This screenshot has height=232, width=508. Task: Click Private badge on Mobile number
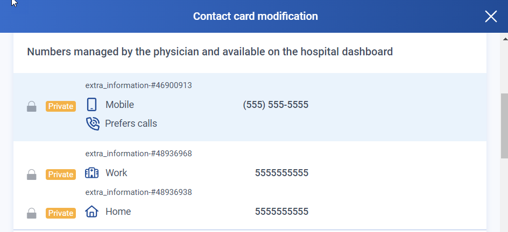click(61, 106)
